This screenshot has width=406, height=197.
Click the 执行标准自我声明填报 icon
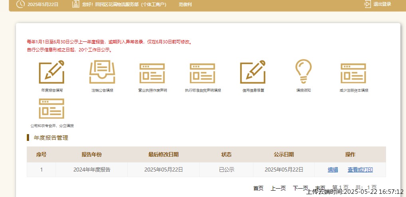click(202, 73)
